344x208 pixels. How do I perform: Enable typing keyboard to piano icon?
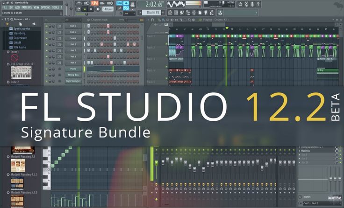(119, 3)
